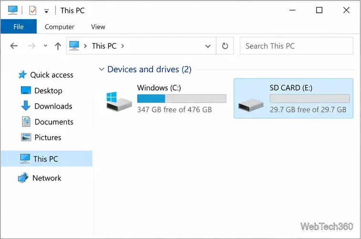The height and width of the screenshot is (239, 361).
Task: Click the Windows (C:) usage bar
Action: pos(182,99)
